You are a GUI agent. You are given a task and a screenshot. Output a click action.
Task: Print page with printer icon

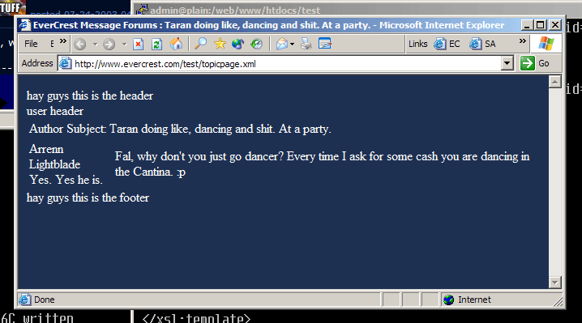coord(306,44)
